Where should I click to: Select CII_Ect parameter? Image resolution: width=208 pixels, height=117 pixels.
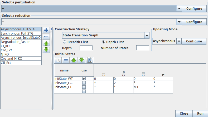pos(21,63)
